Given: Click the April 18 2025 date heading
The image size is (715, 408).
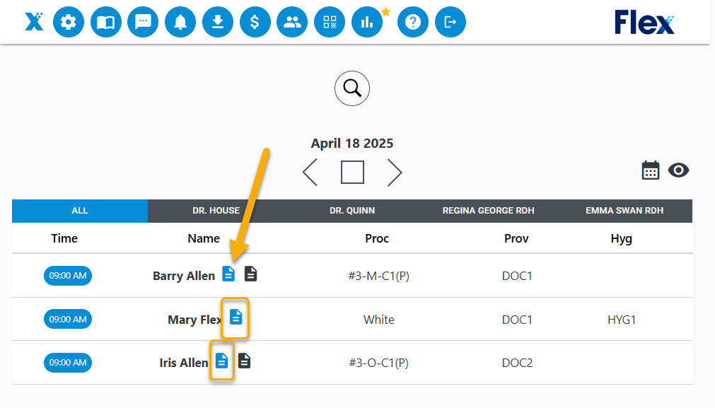Looking at the screenshot, I should click(x=352, y=143).
